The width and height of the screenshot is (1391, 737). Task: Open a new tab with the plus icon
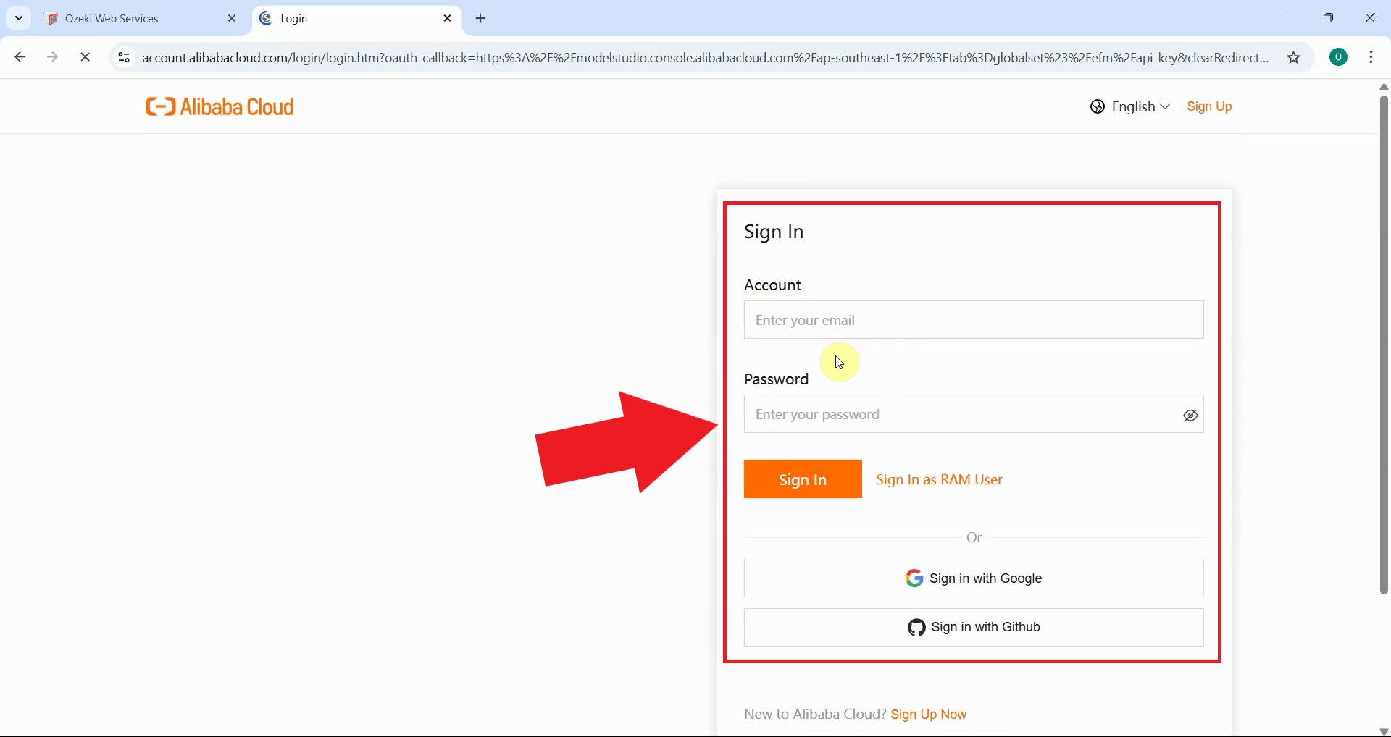[x=480, y=18]
